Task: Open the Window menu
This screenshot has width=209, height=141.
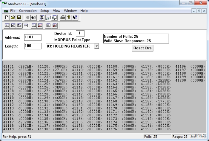Action: click(x=70, y=11)
